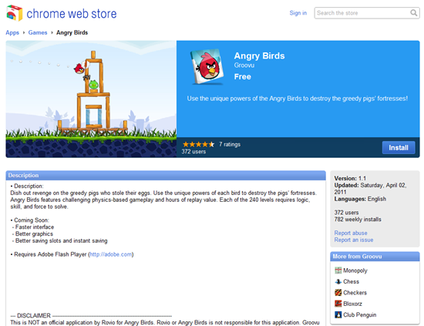Open the Club Penguin app link
Image resolution: width=424 pixels, height=326 pixels.
[360, 314]
